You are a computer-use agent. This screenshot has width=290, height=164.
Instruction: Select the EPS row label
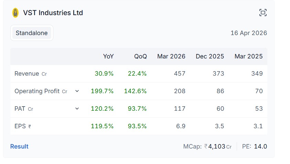pyautogui.click(x=23, y=126)
